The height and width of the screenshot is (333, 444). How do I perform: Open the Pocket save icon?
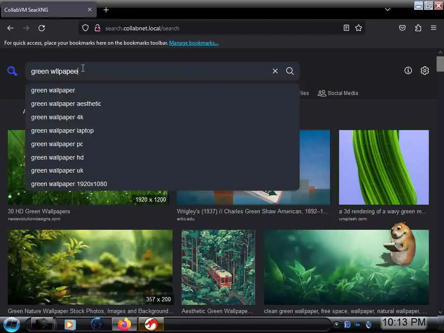tap(402, 28)
